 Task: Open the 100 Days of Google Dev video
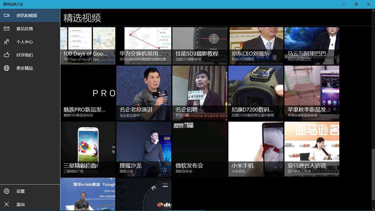(88, 46)
